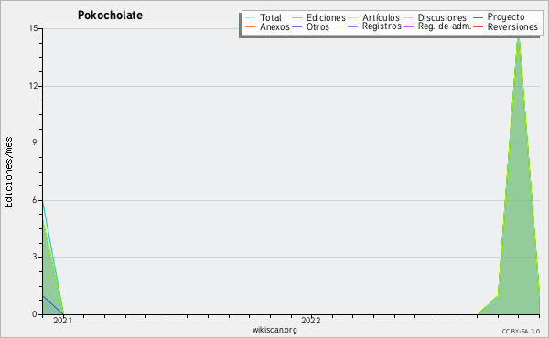Click the cyan Total color line
The image size is (549, 338).
click(x=251, y=18)
